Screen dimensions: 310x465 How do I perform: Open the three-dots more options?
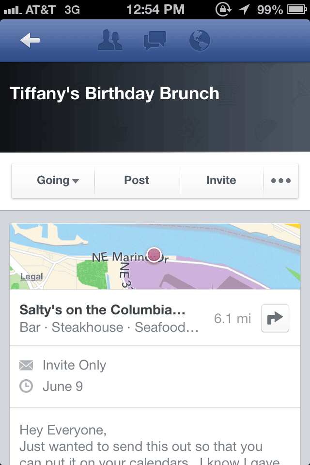pyautogui.click(x=280, y=180)
